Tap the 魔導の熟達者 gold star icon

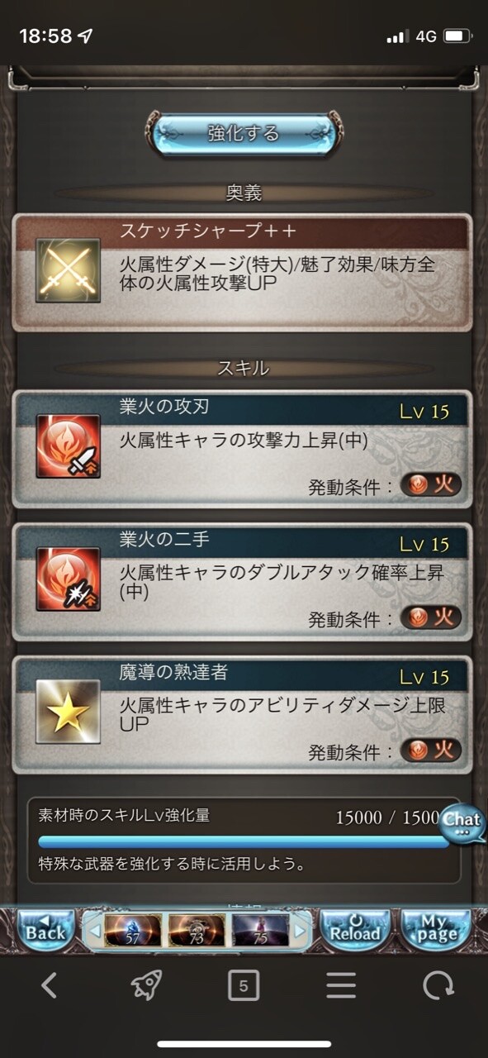coord(68,712)
